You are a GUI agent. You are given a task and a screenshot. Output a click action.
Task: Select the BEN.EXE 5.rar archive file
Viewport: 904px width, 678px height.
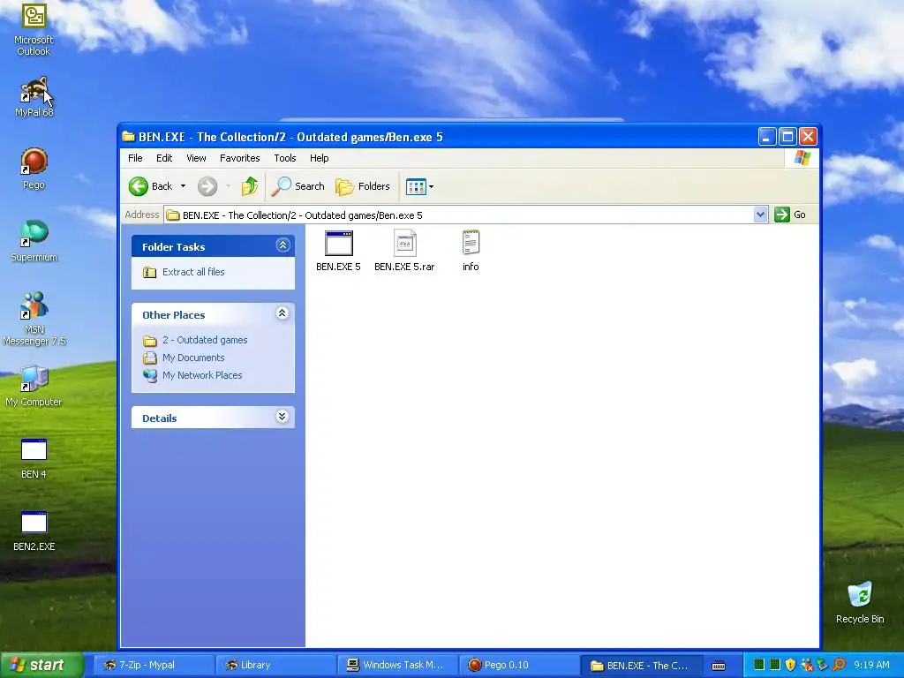coord(404,251)
